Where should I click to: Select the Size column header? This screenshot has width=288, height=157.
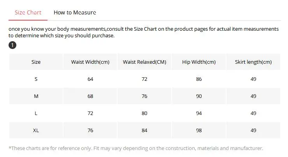(36, 62)
